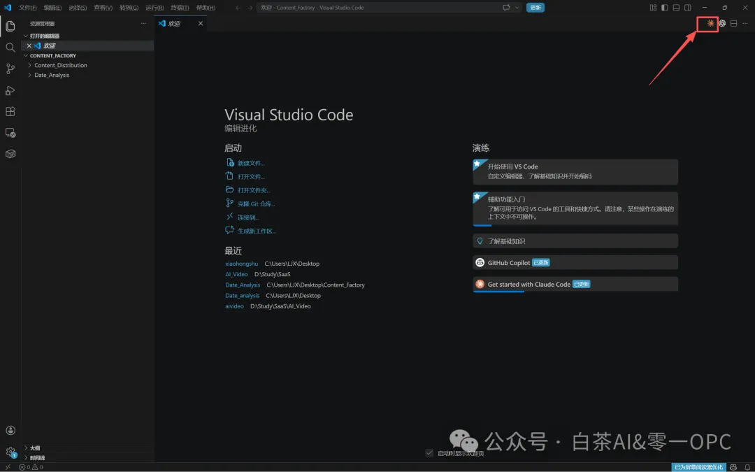This screenshot has width=755, height=472.
Task: Open recent folder xiaohongshu
Action: [x=241, y=264]
